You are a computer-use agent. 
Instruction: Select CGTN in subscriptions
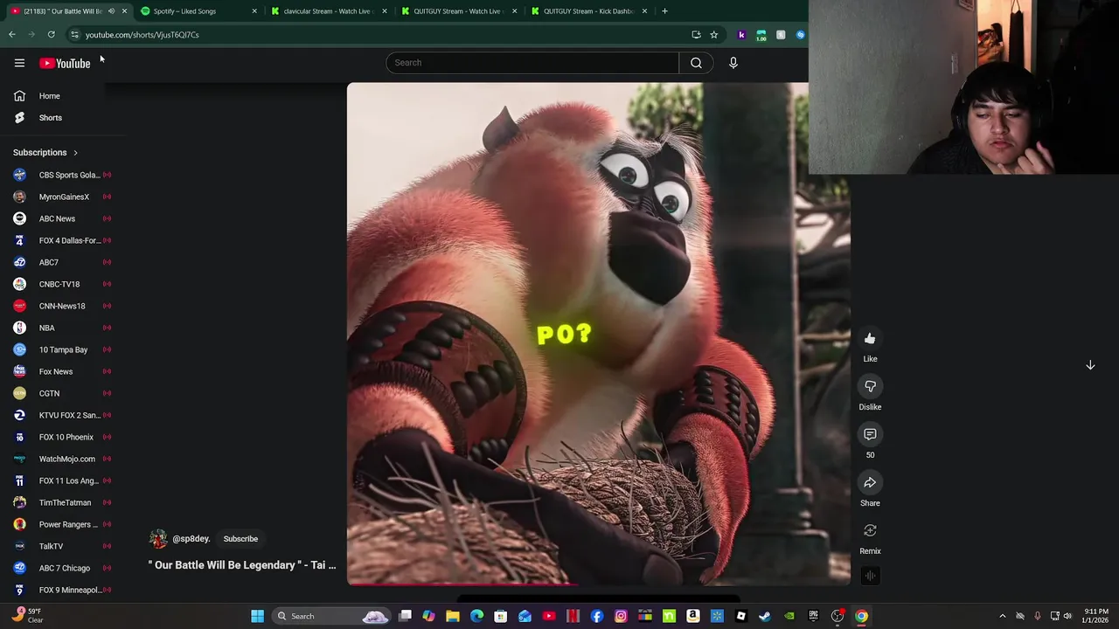[x=61, y=393]
